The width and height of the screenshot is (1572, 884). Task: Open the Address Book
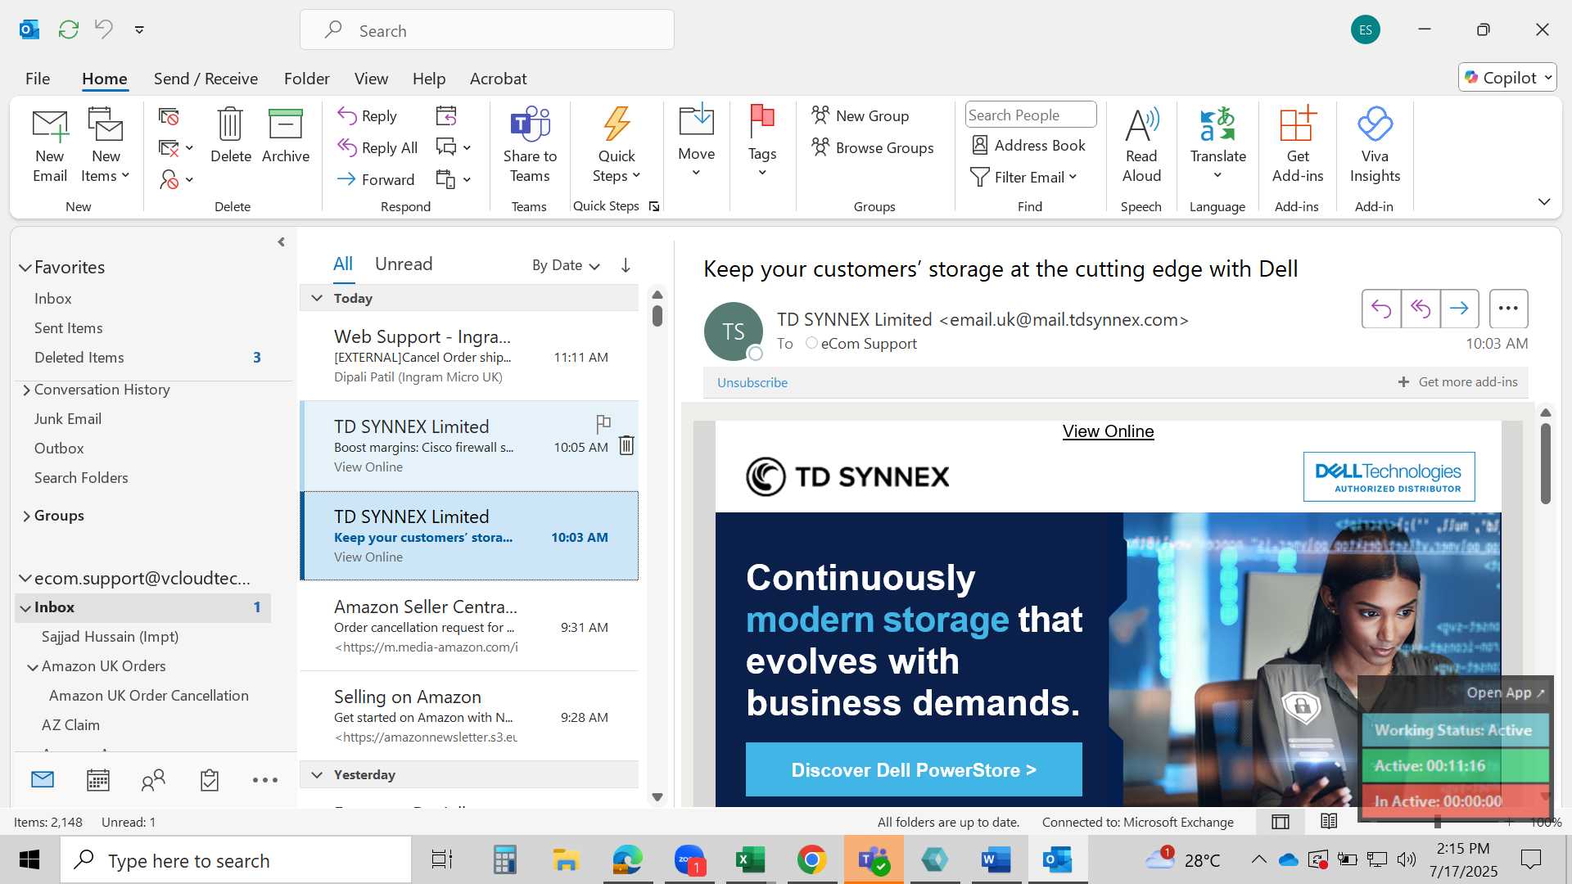[1028, 146]
